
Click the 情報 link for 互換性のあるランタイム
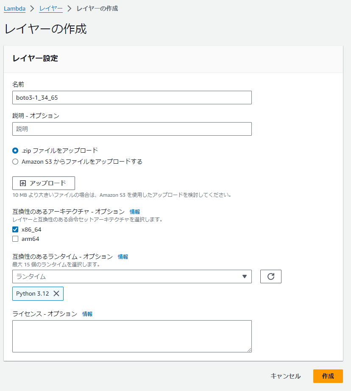click(x=123, y=257)
